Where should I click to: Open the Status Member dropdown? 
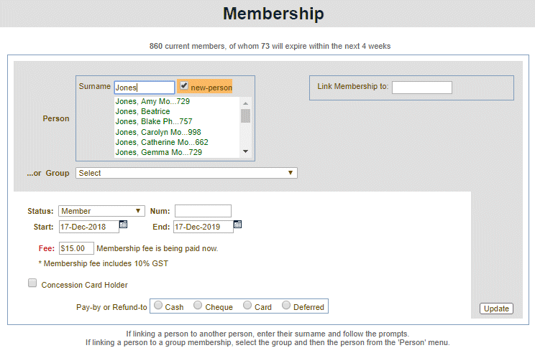coord(101,211)
